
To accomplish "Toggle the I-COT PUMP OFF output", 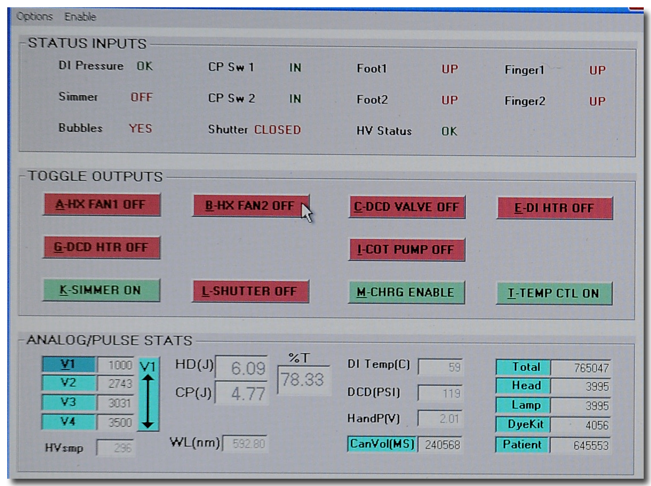I will pos(407,250).
